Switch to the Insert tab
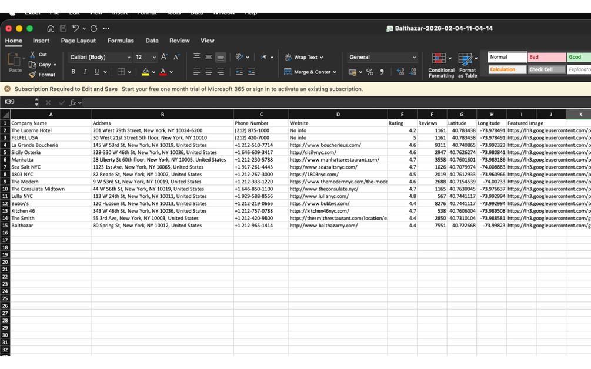This screenshot has height=369, width=591. click(41, 41)
